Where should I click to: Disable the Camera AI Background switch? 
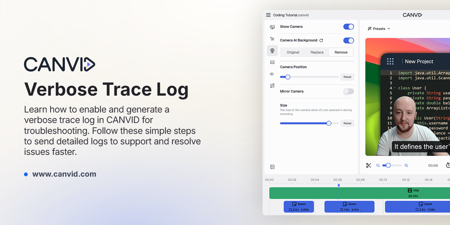pyautogui.click(x=348, y=40)
